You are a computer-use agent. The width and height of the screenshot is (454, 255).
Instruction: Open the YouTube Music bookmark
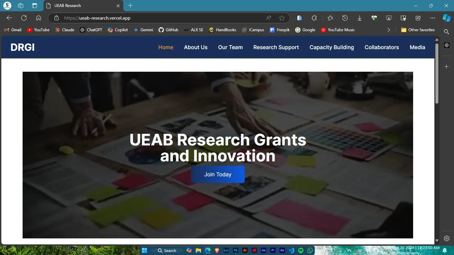pyautogui.click(x=338, y=30)
